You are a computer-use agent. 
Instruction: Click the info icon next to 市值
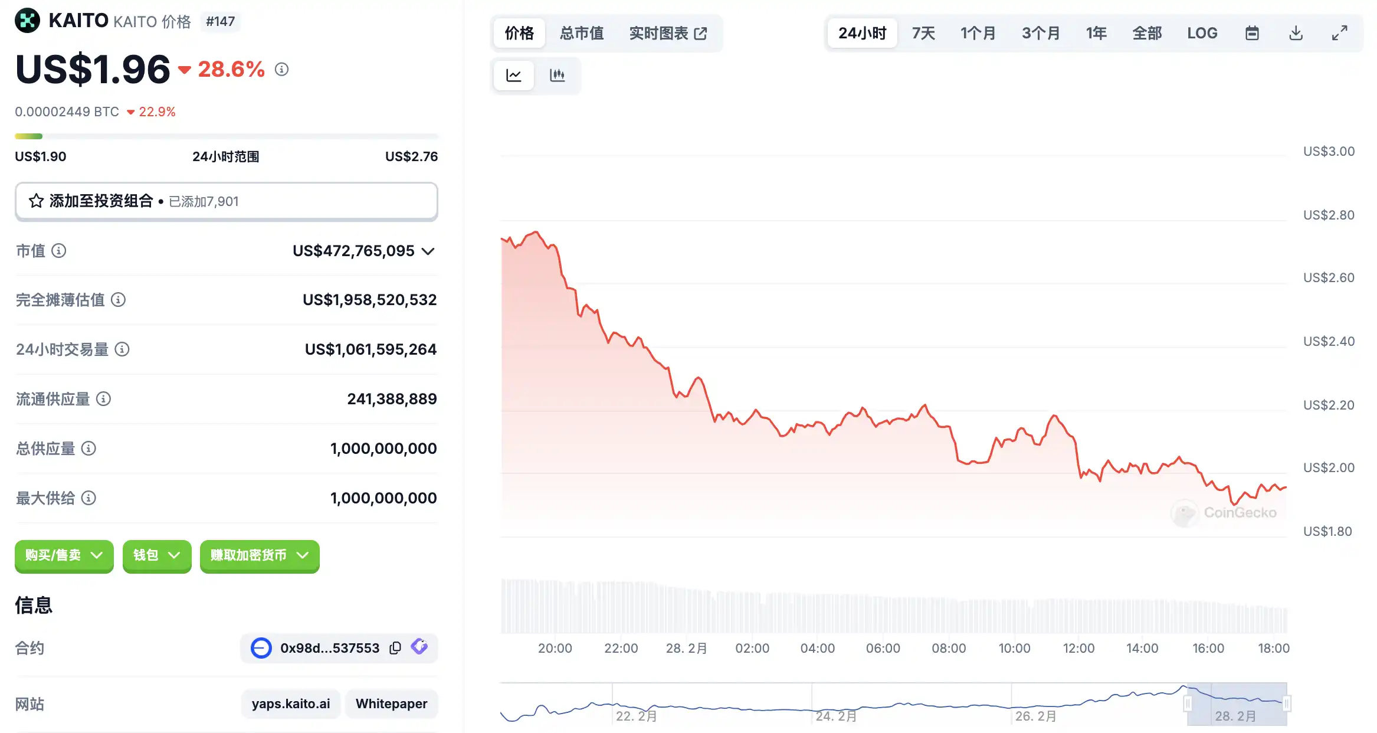(59, 251)
